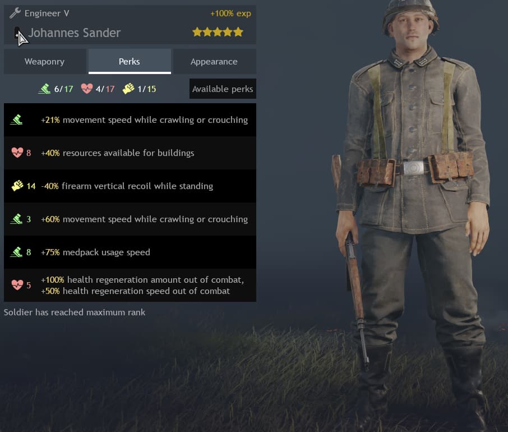
Task: Open the Appearance tab
Action: [214, 61]
